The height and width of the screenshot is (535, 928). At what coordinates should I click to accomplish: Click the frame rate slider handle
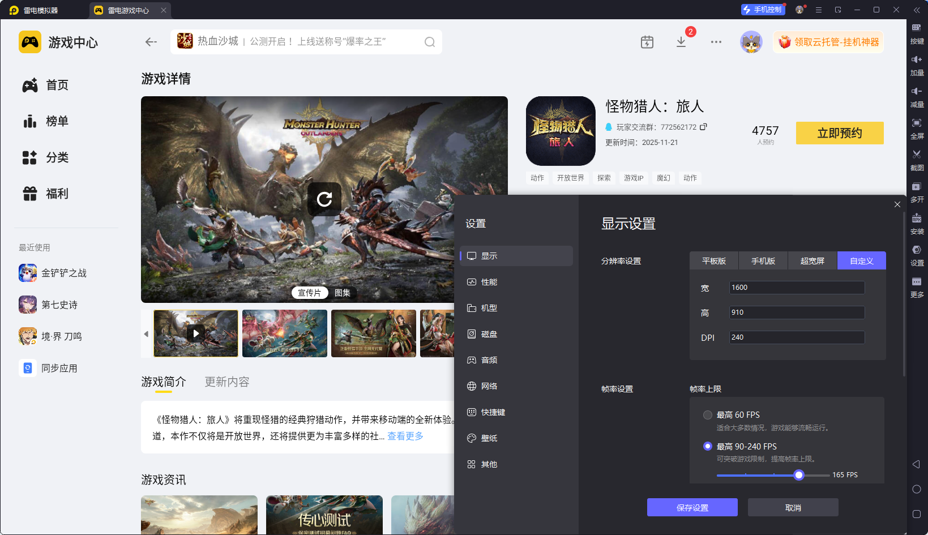coord(799,475)
